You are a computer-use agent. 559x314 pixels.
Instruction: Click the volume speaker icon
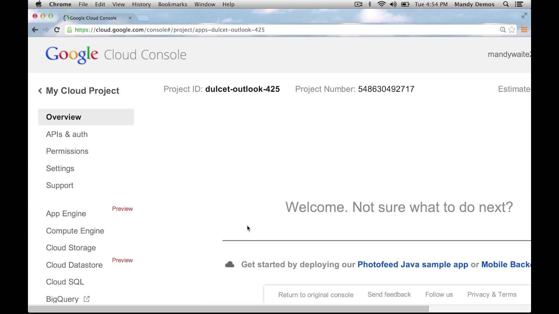pos(393,4)
